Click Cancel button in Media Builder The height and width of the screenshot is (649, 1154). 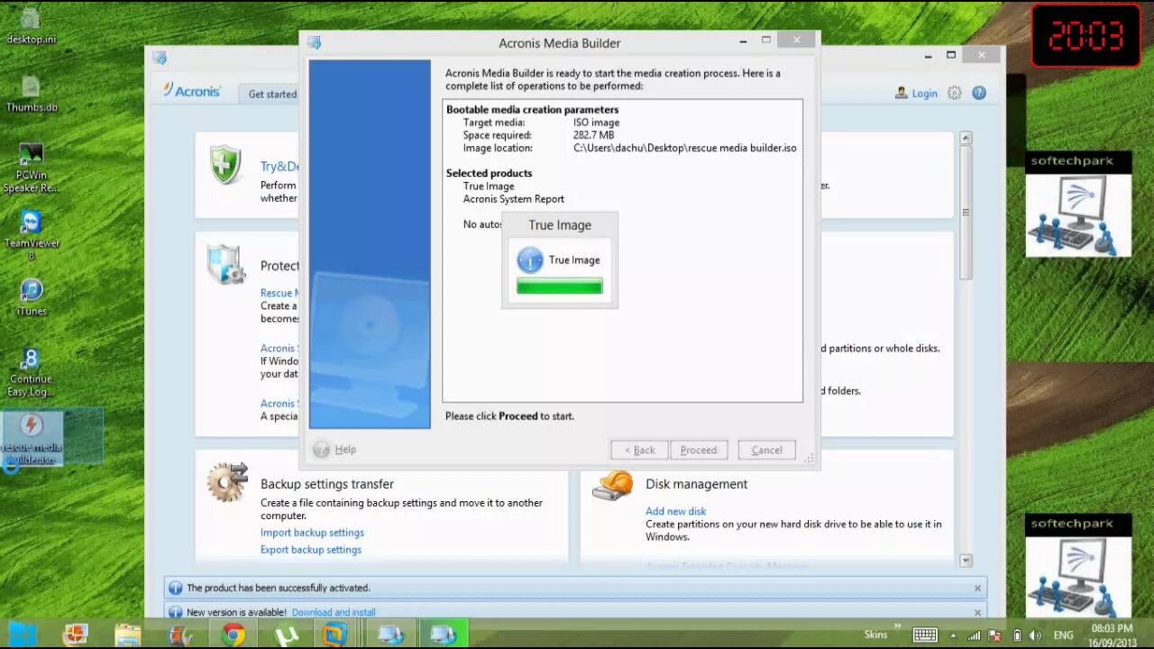[766, 450]
